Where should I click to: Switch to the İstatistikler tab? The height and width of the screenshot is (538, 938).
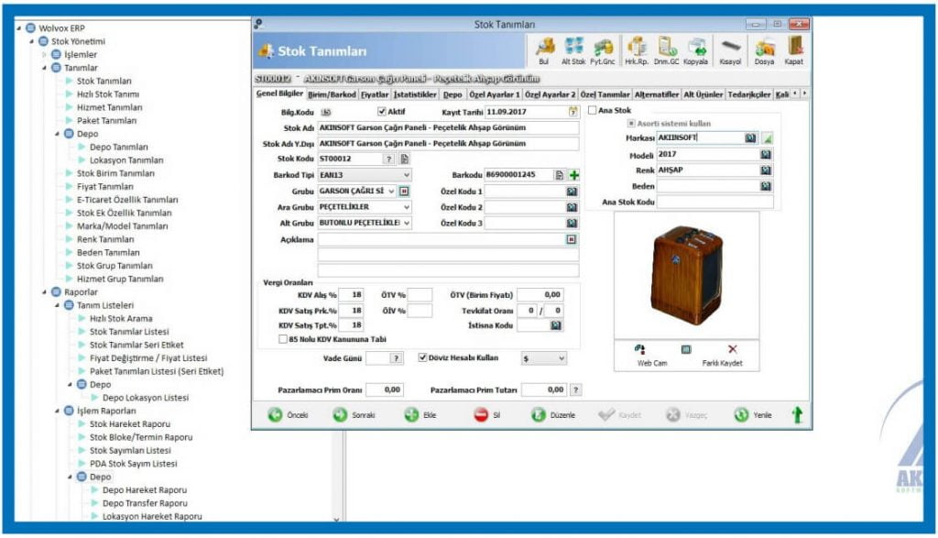[x=415, y=94]
